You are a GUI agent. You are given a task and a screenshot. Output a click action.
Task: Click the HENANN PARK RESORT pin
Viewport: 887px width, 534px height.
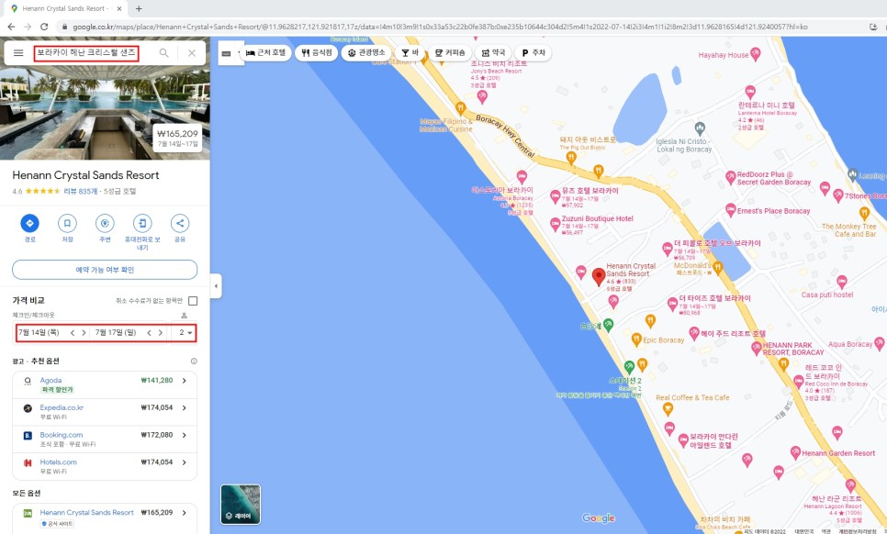pos(757,348)
